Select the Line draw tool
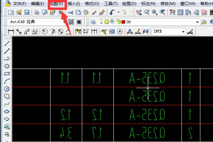Image resolution: width=213 pixels, height=142 pixels. click(x=6, y=44)
